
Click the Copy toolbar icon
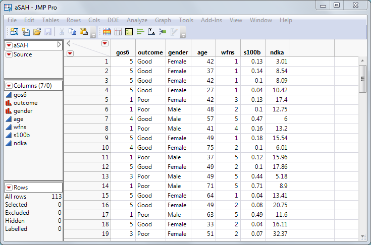pyautogui.click(x=72, y=32)
